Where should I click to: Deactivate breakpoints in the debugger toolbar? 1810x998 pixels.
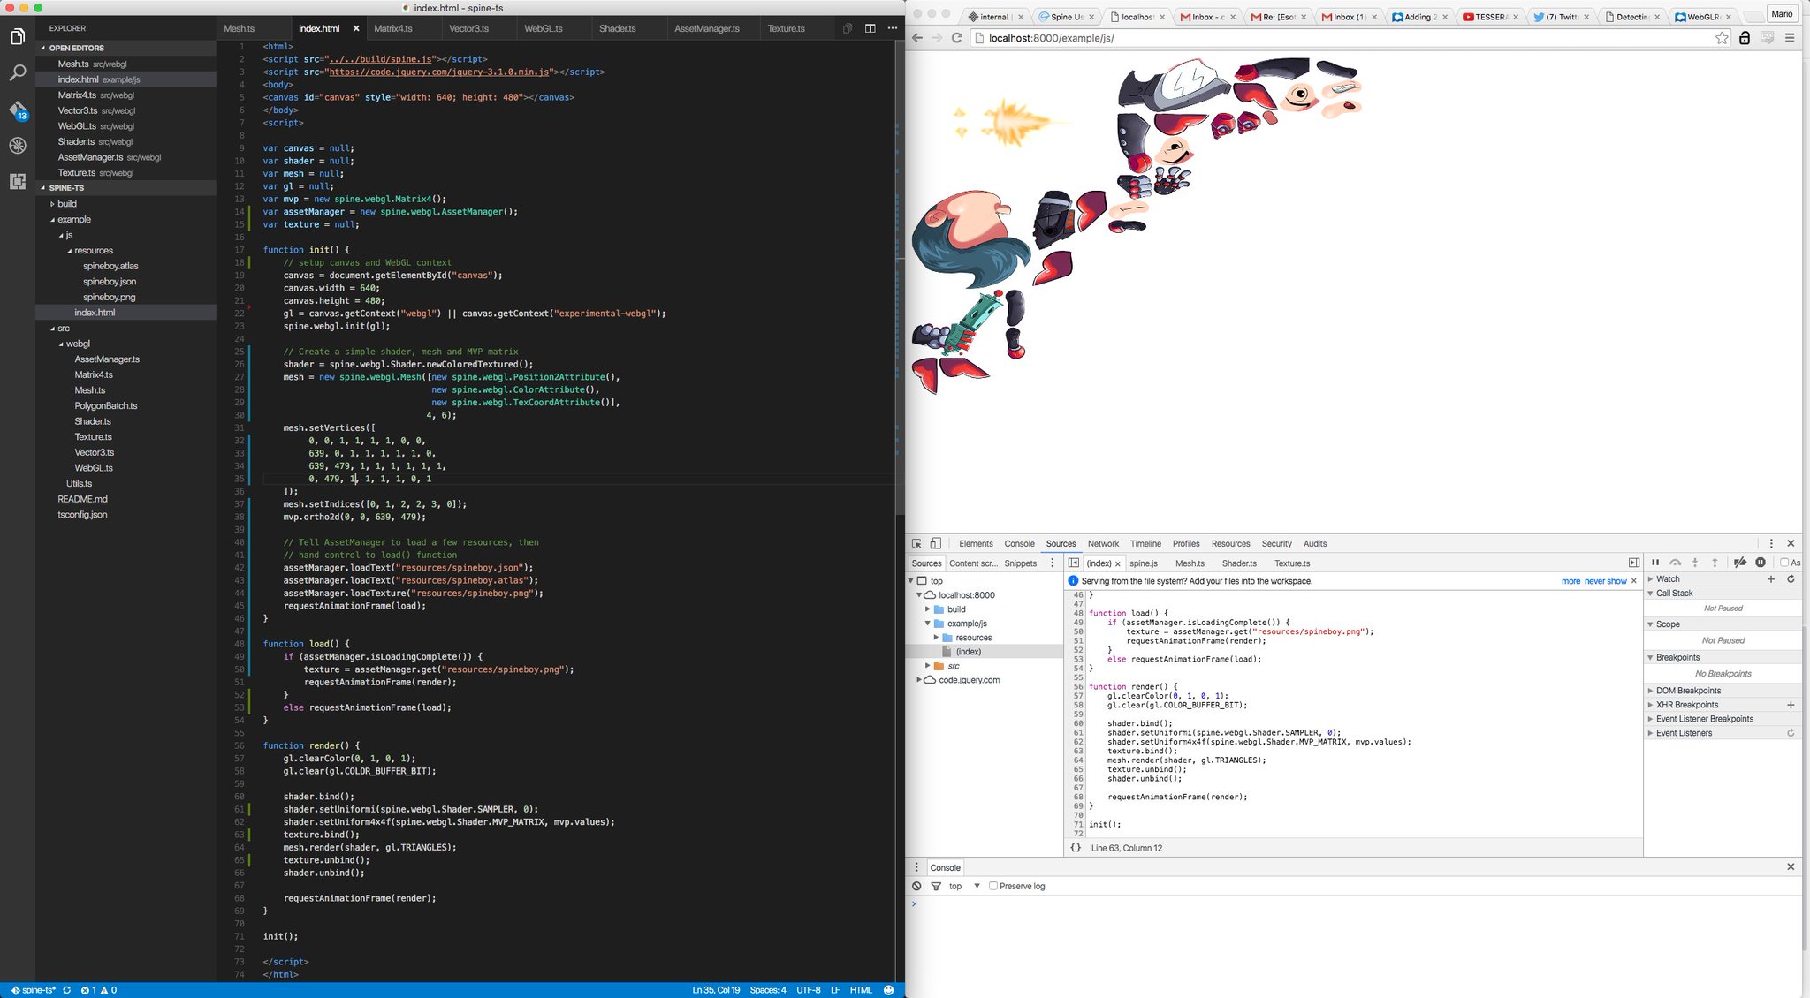(1739, 563)
